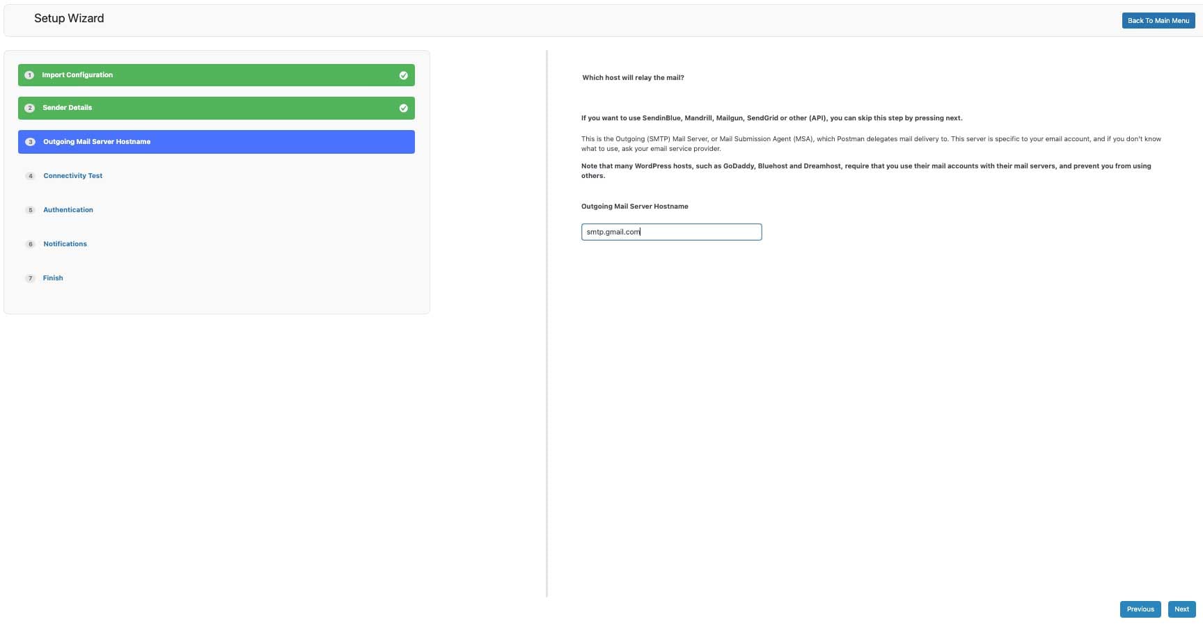Click the Previous button

(1140, 609)
